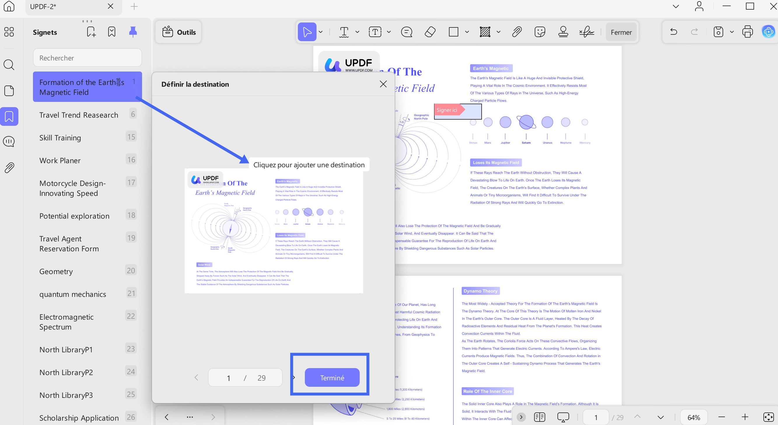Zoom out with the minus button

pos(722,417)
